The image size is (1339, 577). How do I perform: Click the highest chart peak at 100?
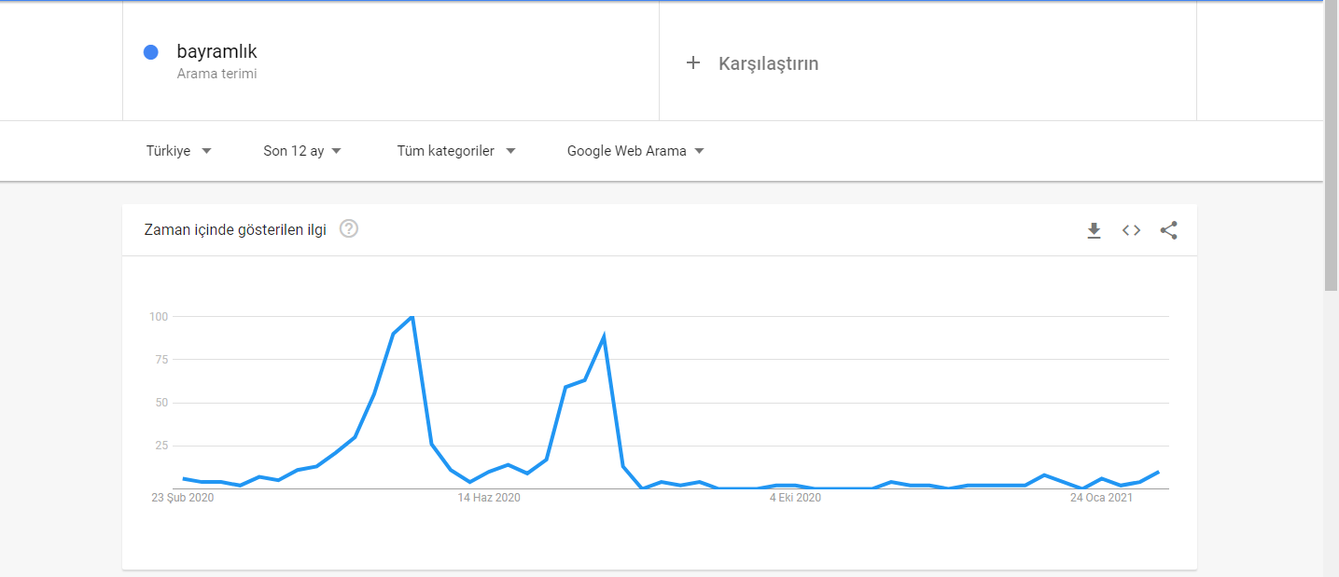(x=411, y=317)
